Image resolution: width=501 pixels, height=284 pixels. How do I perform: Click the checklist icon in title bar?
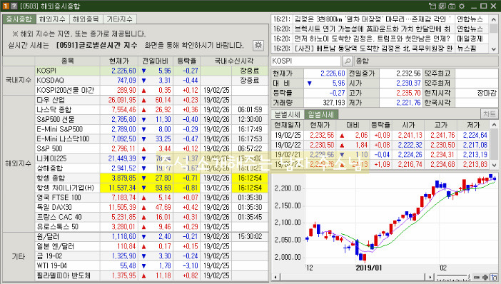pos(442,6)
